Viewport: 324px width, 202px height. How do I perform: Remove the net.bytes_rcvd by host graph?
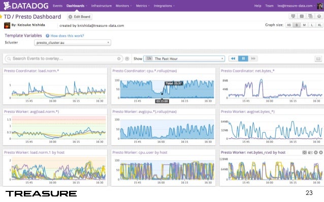[x=321, y=152]
